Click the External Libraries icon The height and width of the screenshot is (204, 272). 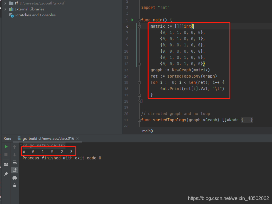[11, 9]
